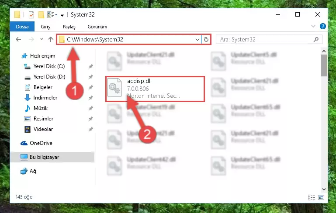Image resolution: width=336 pixels, height=213 pixels.
Task: Click pin icon next to Resimler
Action: tap(90, 119)
